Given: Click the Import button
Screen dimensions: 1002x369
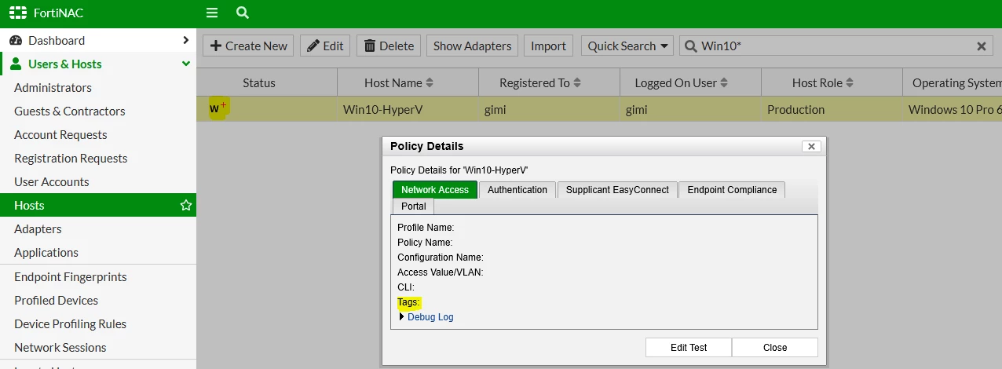Looking at the screenshot, I should tap(548, 46).
